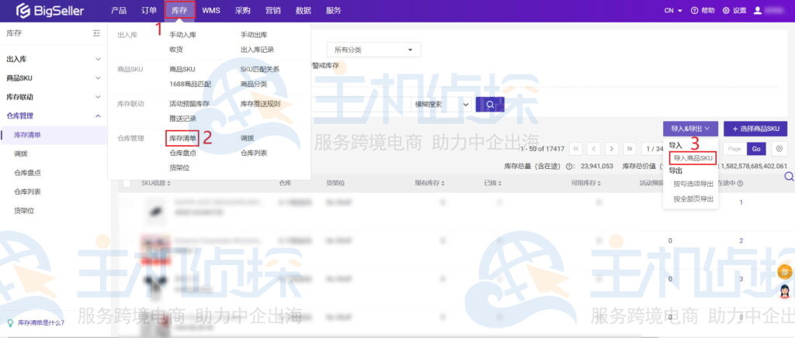Go to previous page arrow
This screenshot has width=795, height=338.
coord(594,149)
